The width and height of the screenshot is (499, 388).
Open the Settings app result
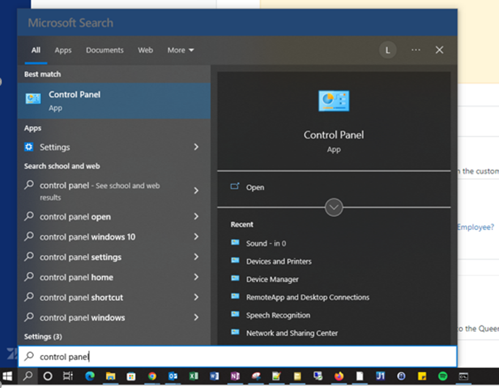pos(114,147)
